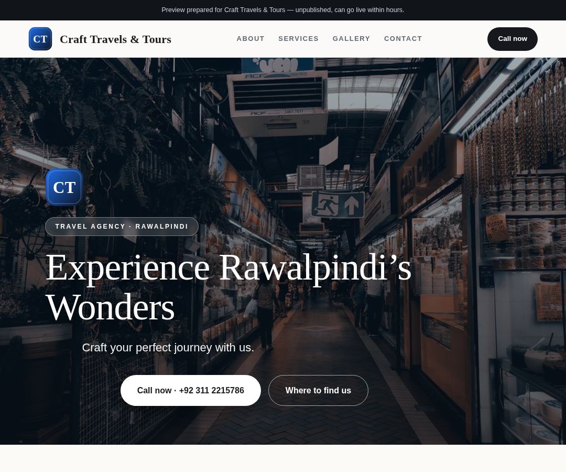Click the Where to find us button

318,390
